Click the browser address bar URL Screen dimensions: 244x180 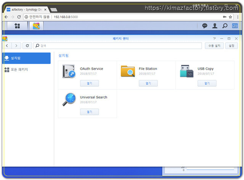66,17
